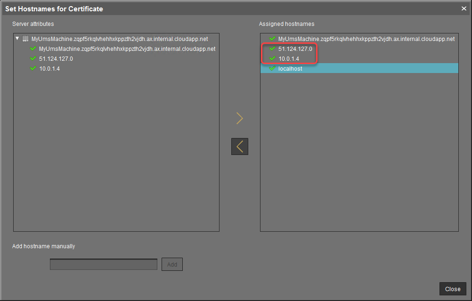Click green checkmark beside 10.0.1.4 in Server attributes
Image resolution: width=472 pixels, height=301 pixels.
[33, 68]
